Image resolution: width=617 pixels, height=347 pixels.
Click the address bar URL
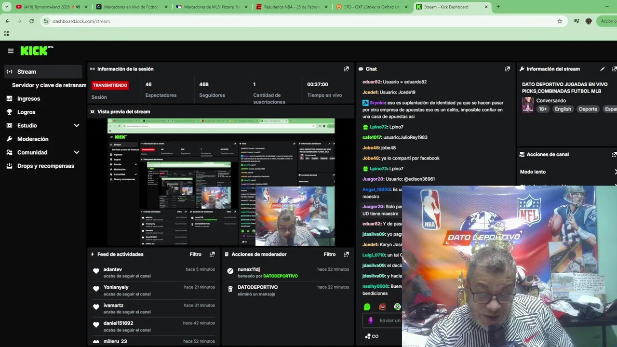[x=81, y=21]
